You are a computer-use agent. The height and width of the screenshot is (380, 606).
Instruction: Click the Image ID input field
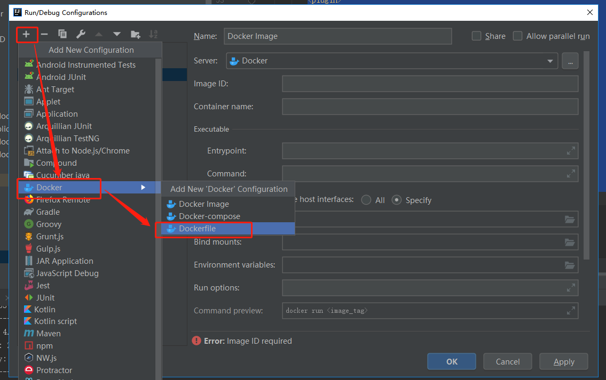pos(430,84)
